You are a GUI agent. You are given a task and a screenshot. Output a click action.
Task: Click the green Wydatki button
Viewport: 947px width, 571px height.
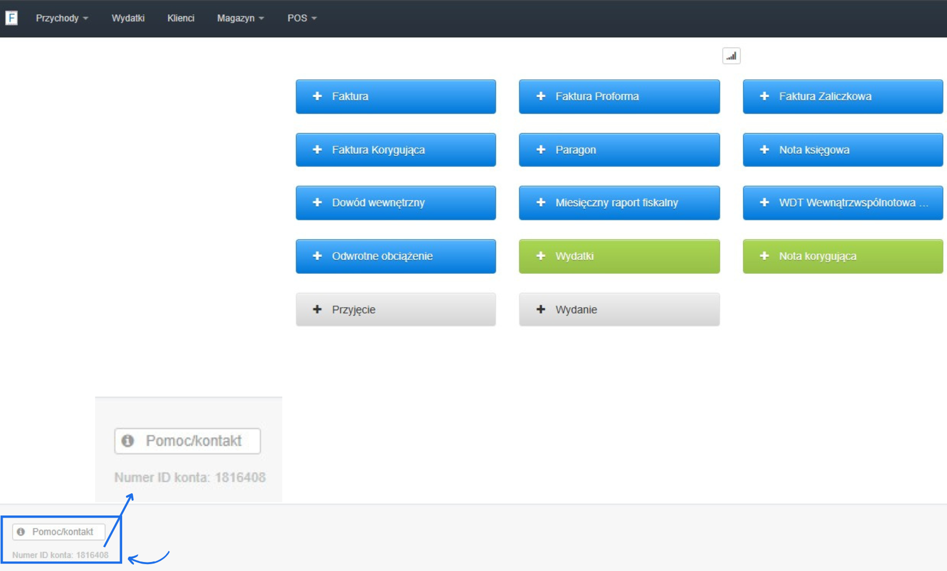(x=619, y=256)
